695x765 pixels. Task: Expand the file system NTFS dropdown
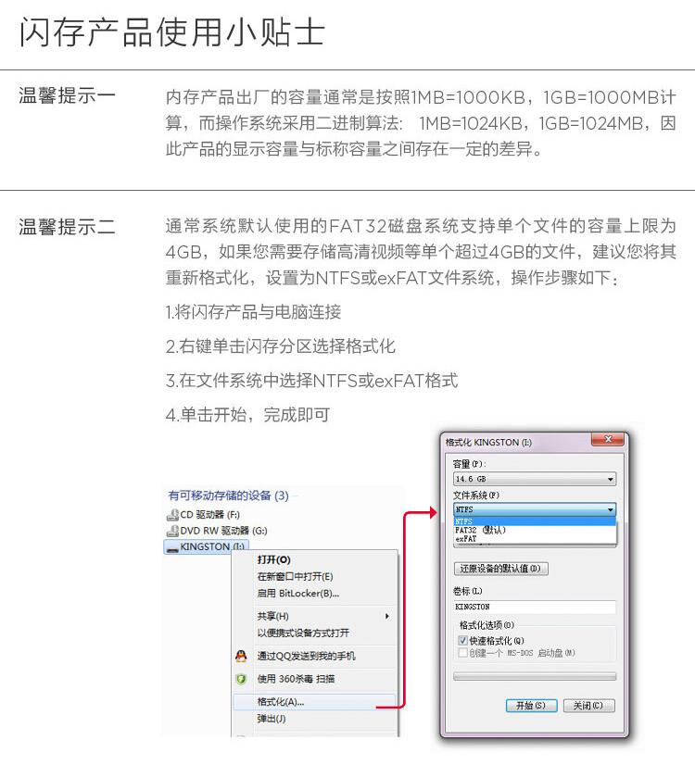coord(535,509)
